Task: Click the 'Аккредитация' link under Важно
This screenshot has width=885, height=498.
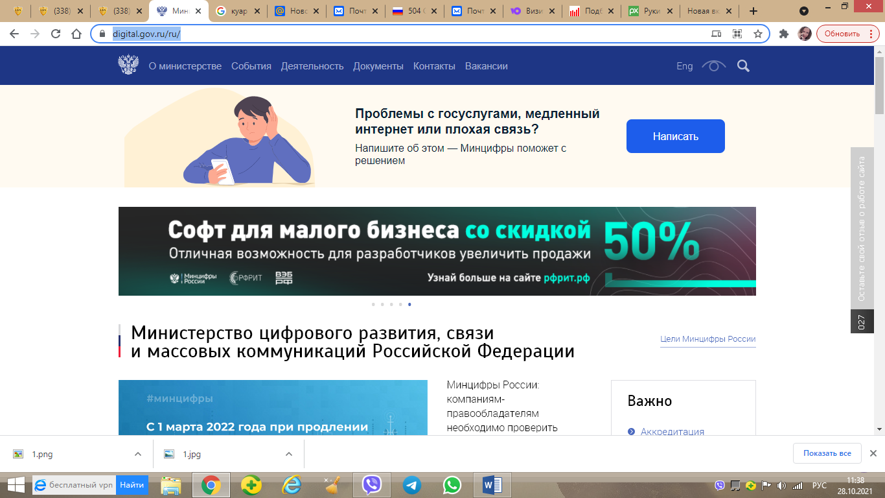Action: 672,432
